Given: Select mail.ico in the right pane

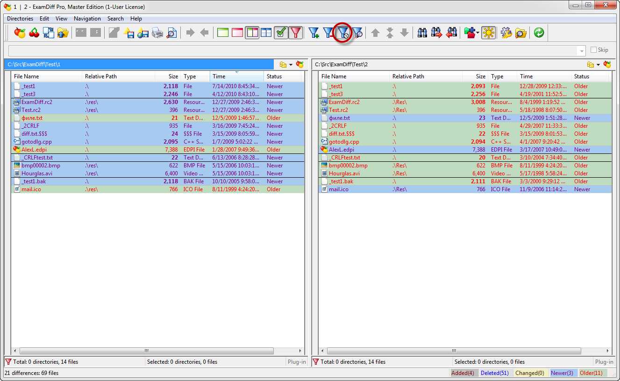Looking at the screenshot, I should (x=465, y=189).
